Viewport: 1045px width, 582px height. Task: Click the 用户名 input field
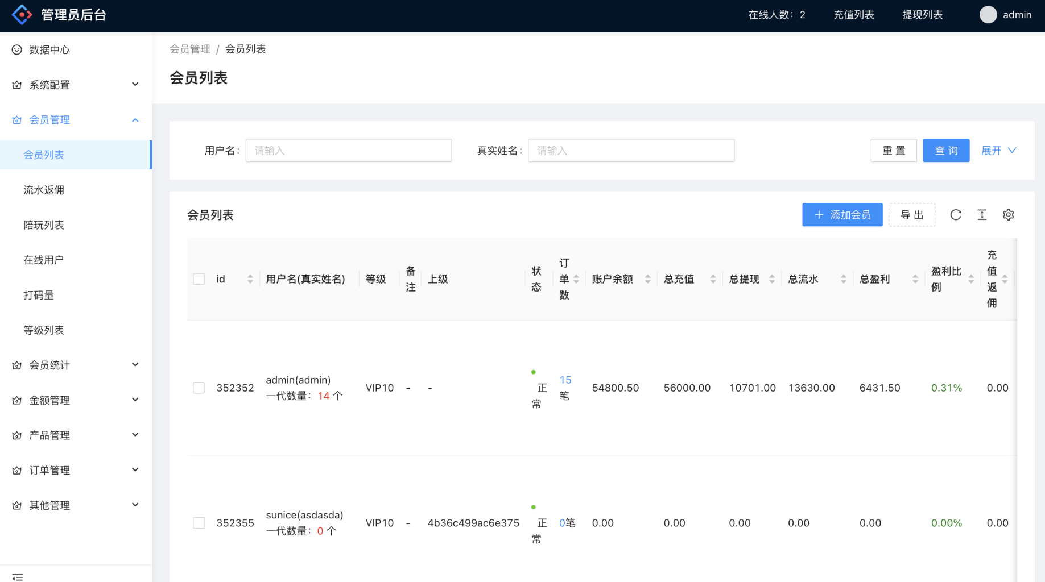(x=348, y=150)
